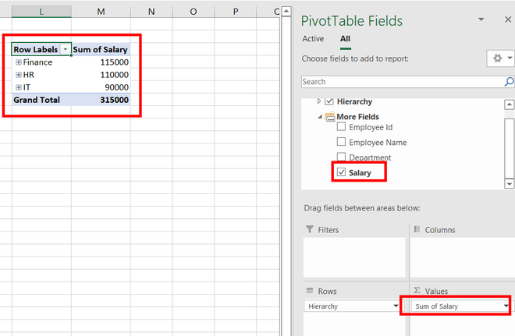The height and width of the screenshot is (336, 515).
Task: Check the Department field checkbox
Action: (341, 156)
